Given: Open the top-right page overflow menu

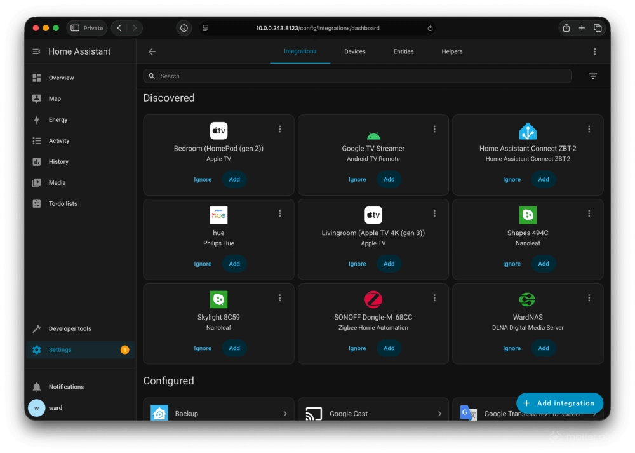Looking at the screenshot, I should pyautogui.click(x=594, y=51).
